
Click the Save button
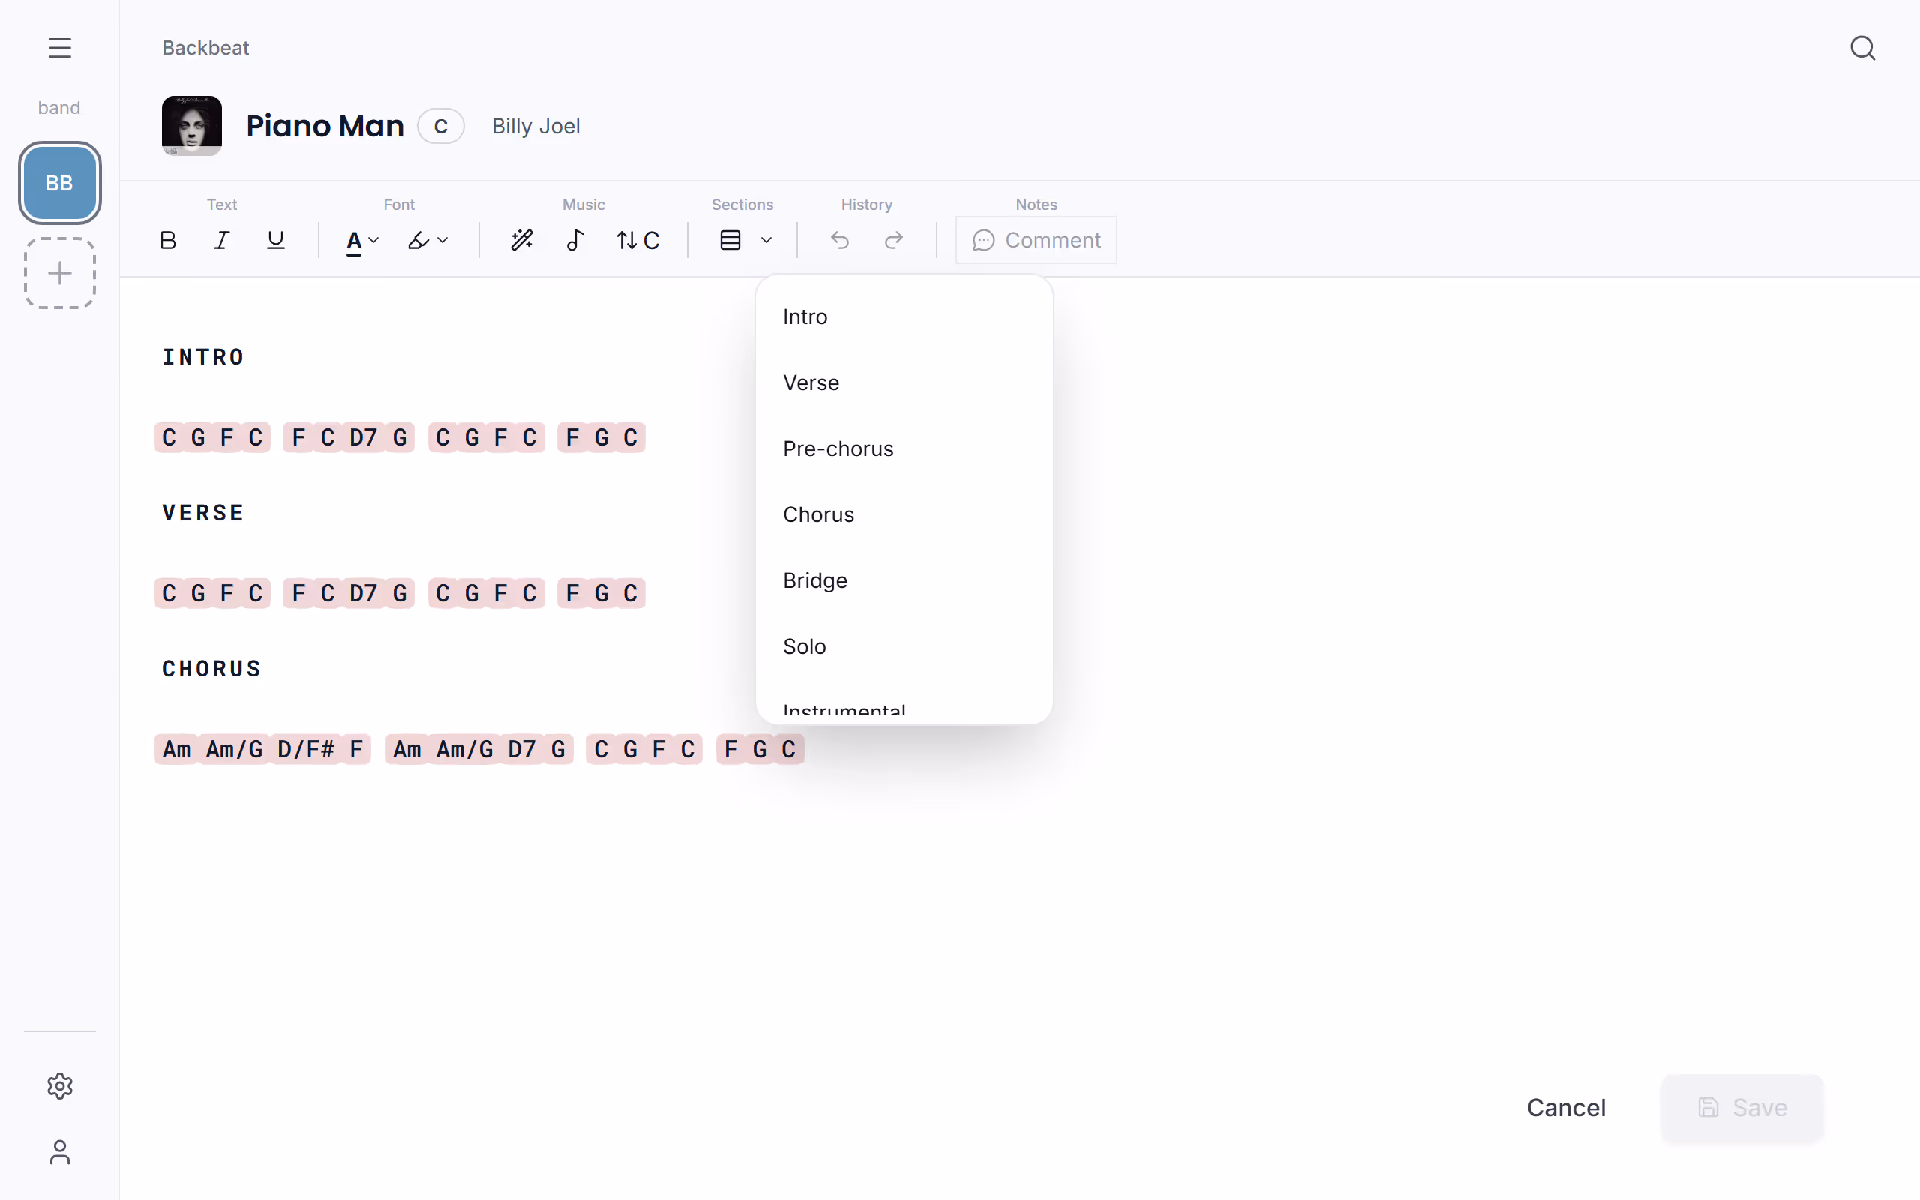pyautogui.click(x=1742, y=1107)
